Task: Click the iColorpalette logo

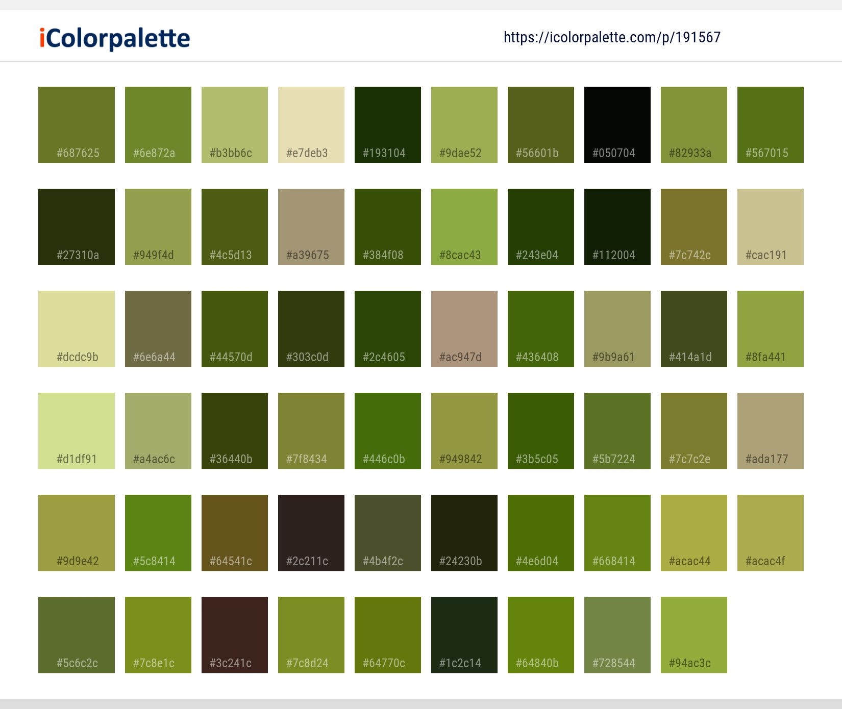Action: coord(115,38)
